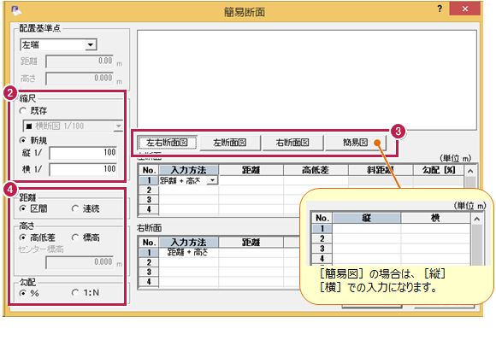Click the section preview area

(x=307, y=80)
